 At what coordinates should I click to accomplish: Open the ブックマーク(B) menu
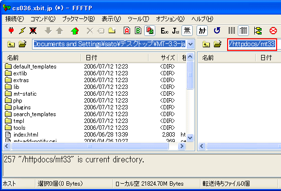78,19
